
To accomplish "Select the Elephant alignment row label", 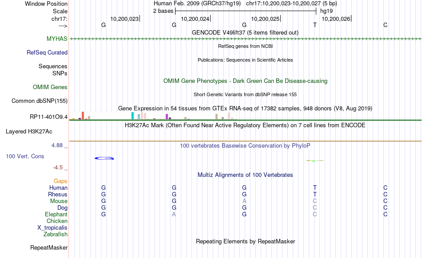I will (x=56, y=214).
